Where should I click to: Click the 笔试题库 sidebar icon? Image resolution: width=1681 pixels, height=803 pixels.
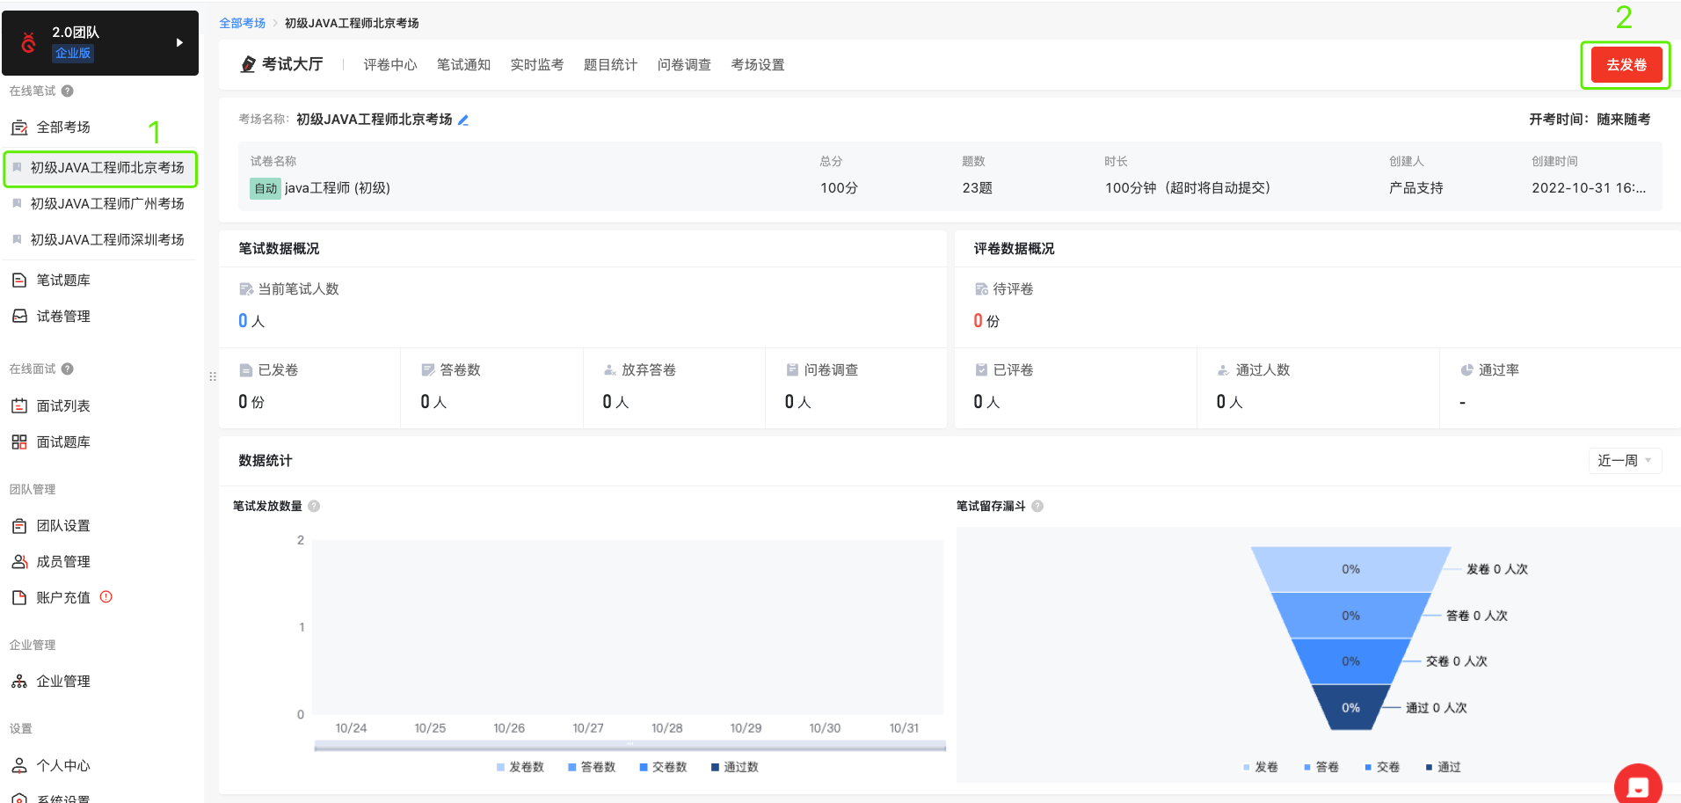click(x=19, y=281)
